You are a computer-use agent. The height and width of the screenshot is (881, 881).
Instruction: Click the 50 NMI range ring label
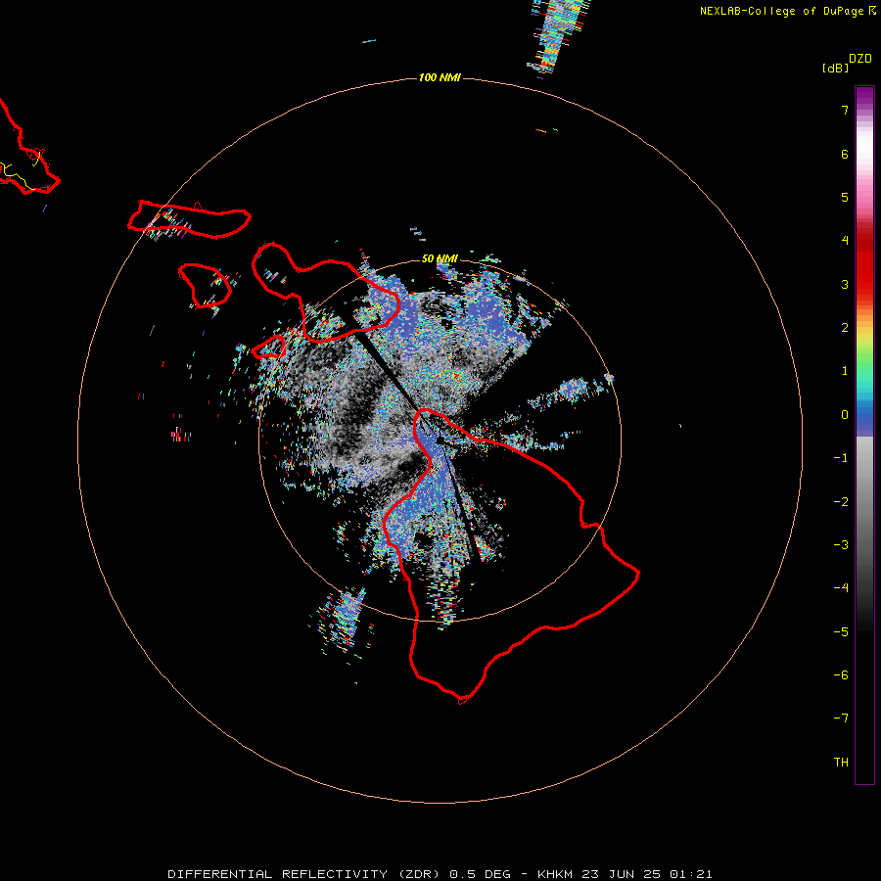(440, 258)
